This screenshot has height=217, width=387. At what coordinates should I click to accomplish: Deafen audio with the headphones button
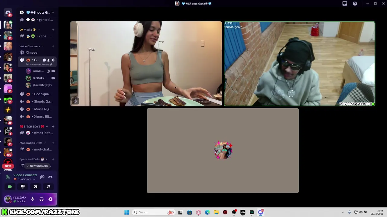click(x=41, y=199)
